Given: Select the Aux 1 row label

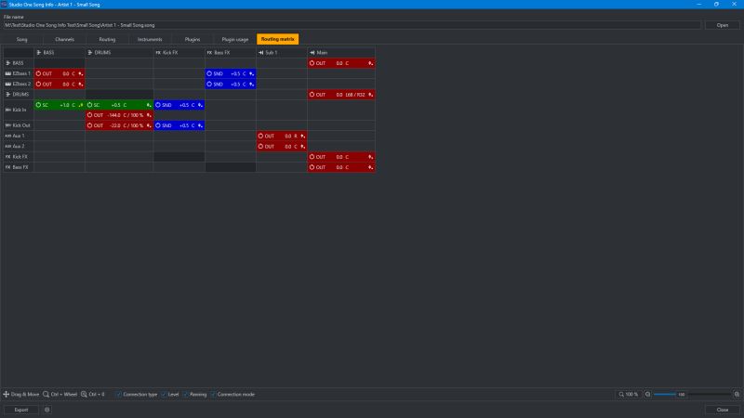Looking at the screenshot, I should click(x=18, y=136).
